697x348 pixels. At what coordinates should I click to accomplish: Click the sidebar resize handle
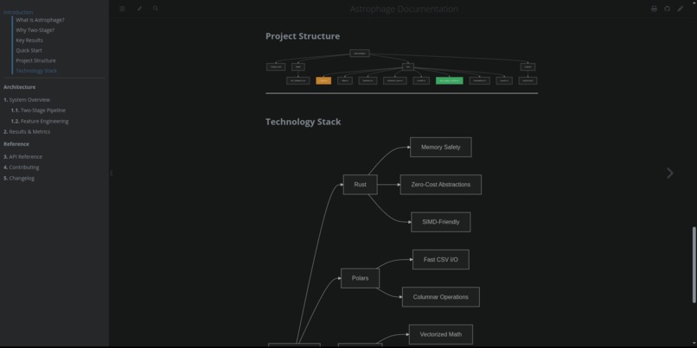pos(111,173)
